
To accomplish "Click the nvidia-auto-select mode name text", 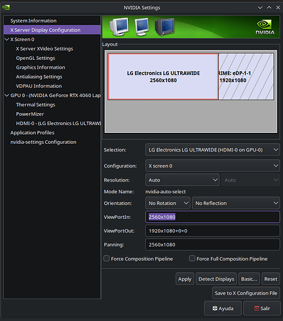I will click(x=165, y=192).
